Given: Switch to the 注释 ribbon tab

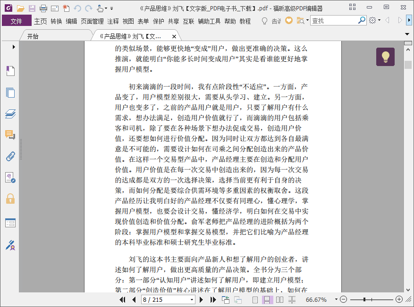Looking at the screenshot, I should click(x=113, y=21).
